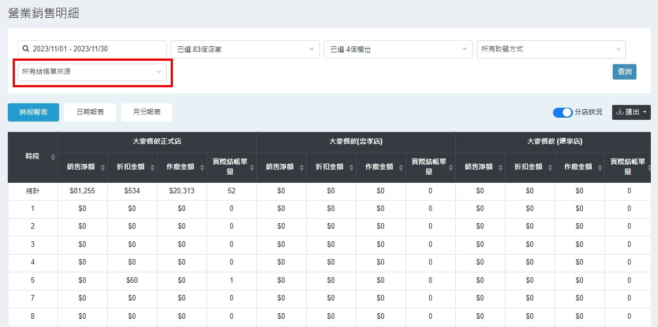Expand the 已選 4個欄位 dropdown
This screenshot has height=327, width=658.
398,49
